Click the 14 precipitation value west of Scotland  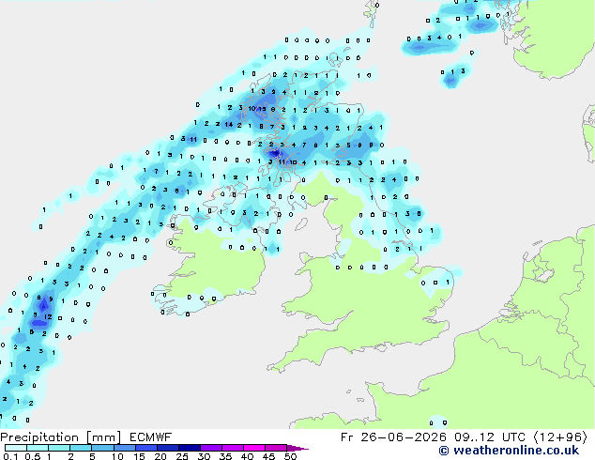[228, 125]
